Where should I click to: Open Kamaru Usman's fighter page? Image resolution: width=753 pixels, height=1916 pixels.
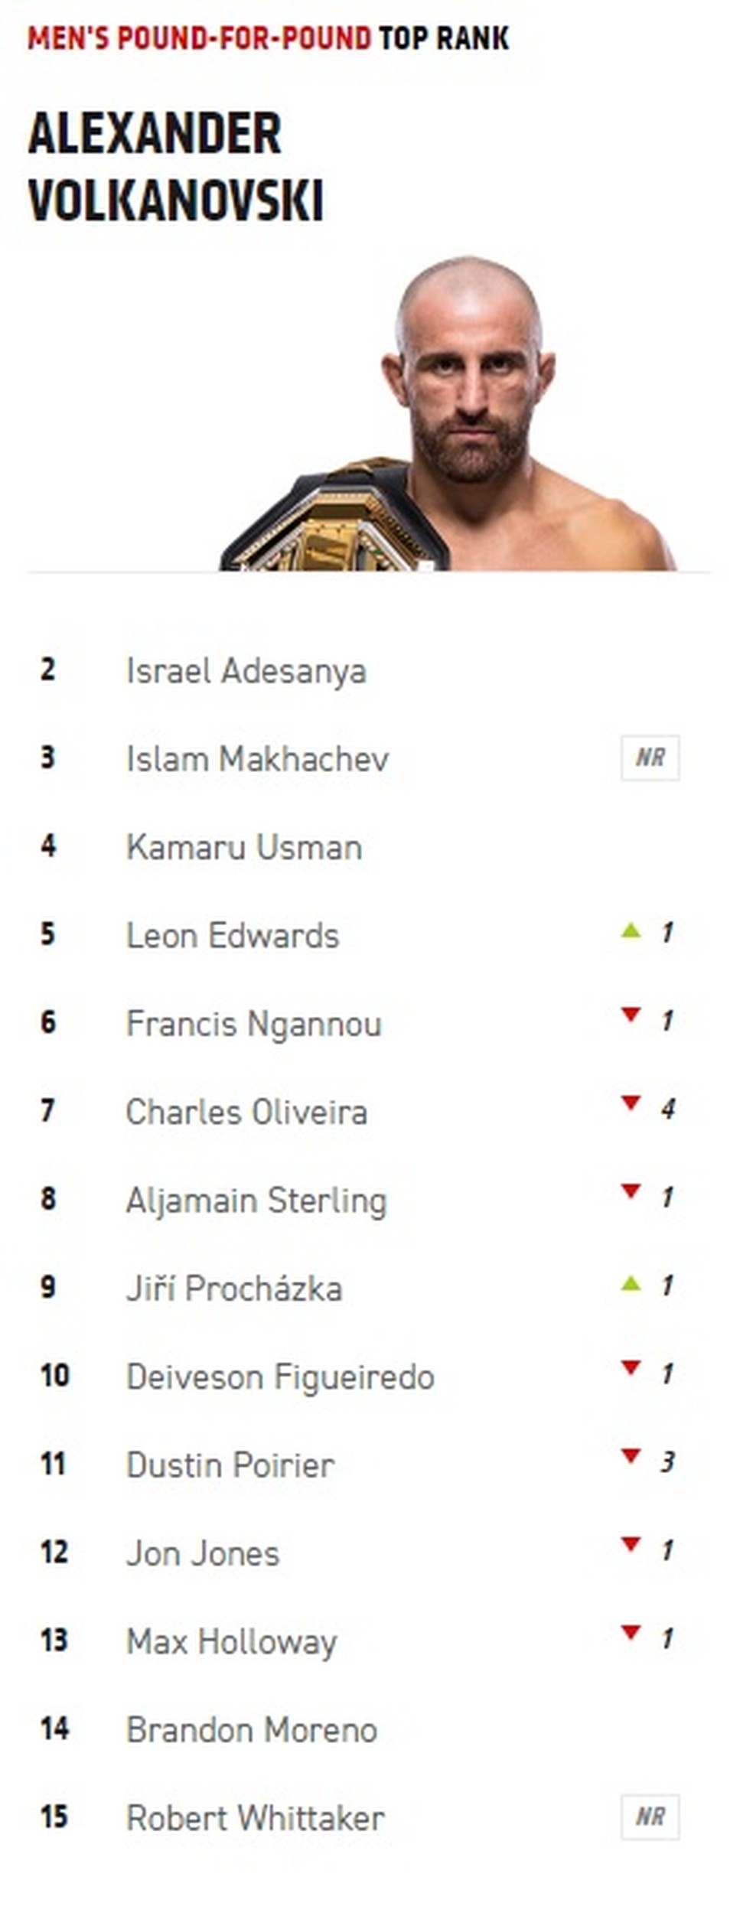(244, 847)
